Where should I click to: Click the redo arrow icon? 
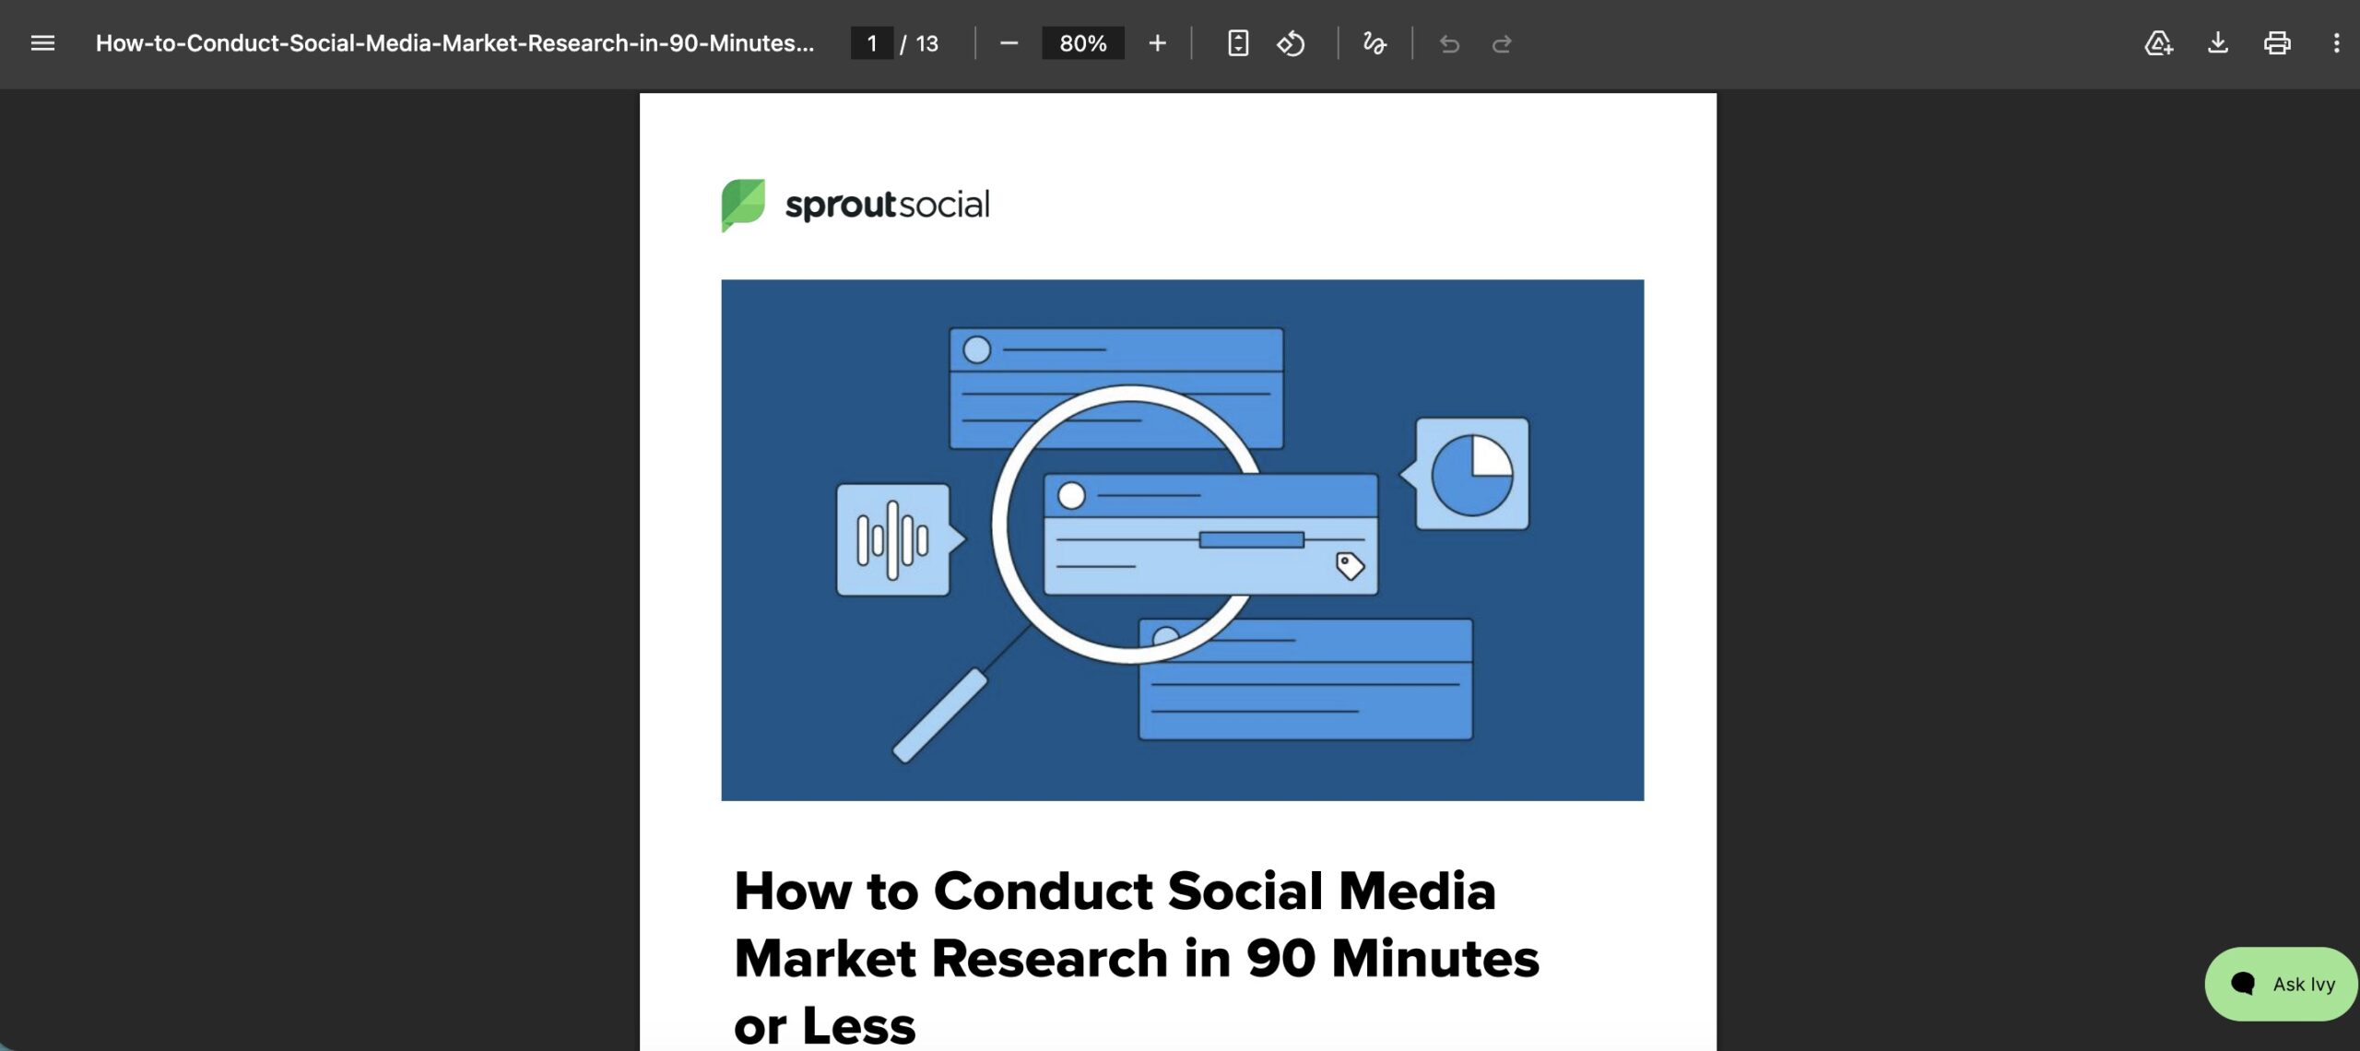(1502, 43)
